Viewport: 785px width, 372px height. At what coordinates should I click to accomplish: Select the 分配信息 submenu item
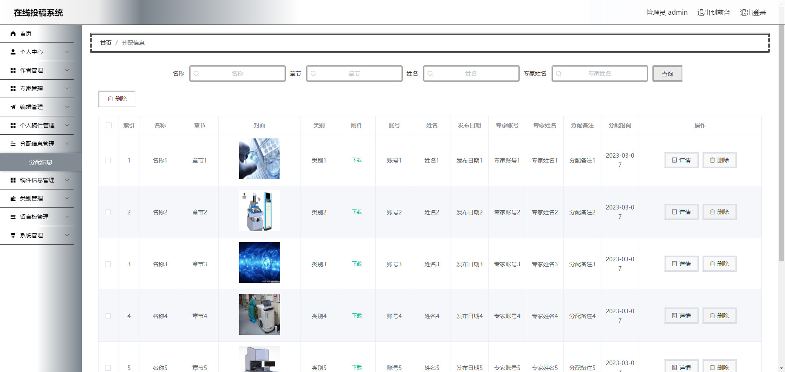[x=41, y=162]
